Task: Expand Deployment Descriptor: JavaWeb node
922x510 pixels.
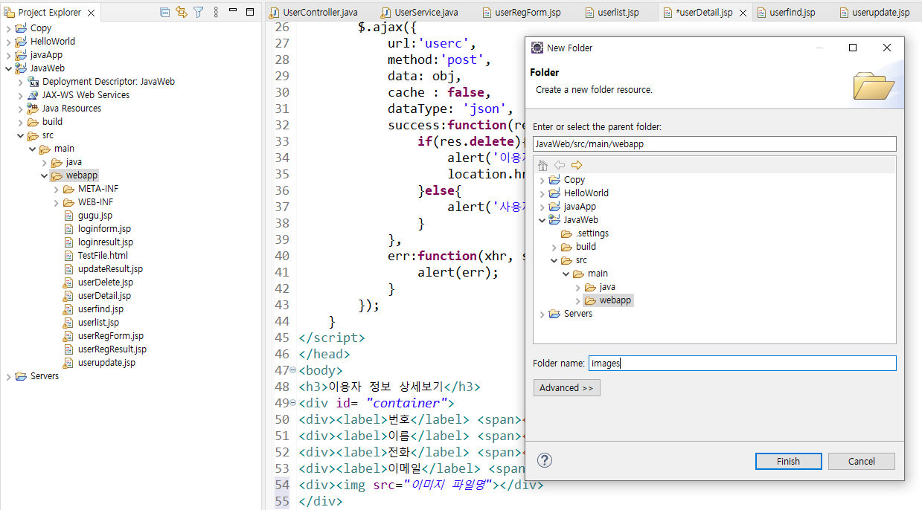Action: pyautogui.click(x=20, y=82)
